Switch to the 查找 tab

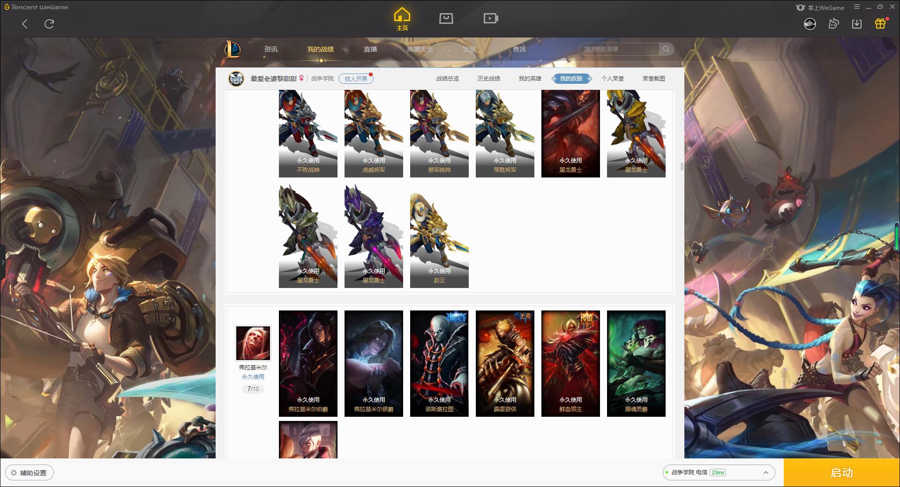coord(519,49)
